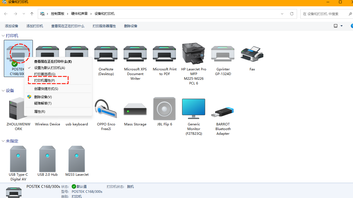Click 添加设备 in the toolbar
Viewport: 353px width, 198px height.
tap(12, 26)
